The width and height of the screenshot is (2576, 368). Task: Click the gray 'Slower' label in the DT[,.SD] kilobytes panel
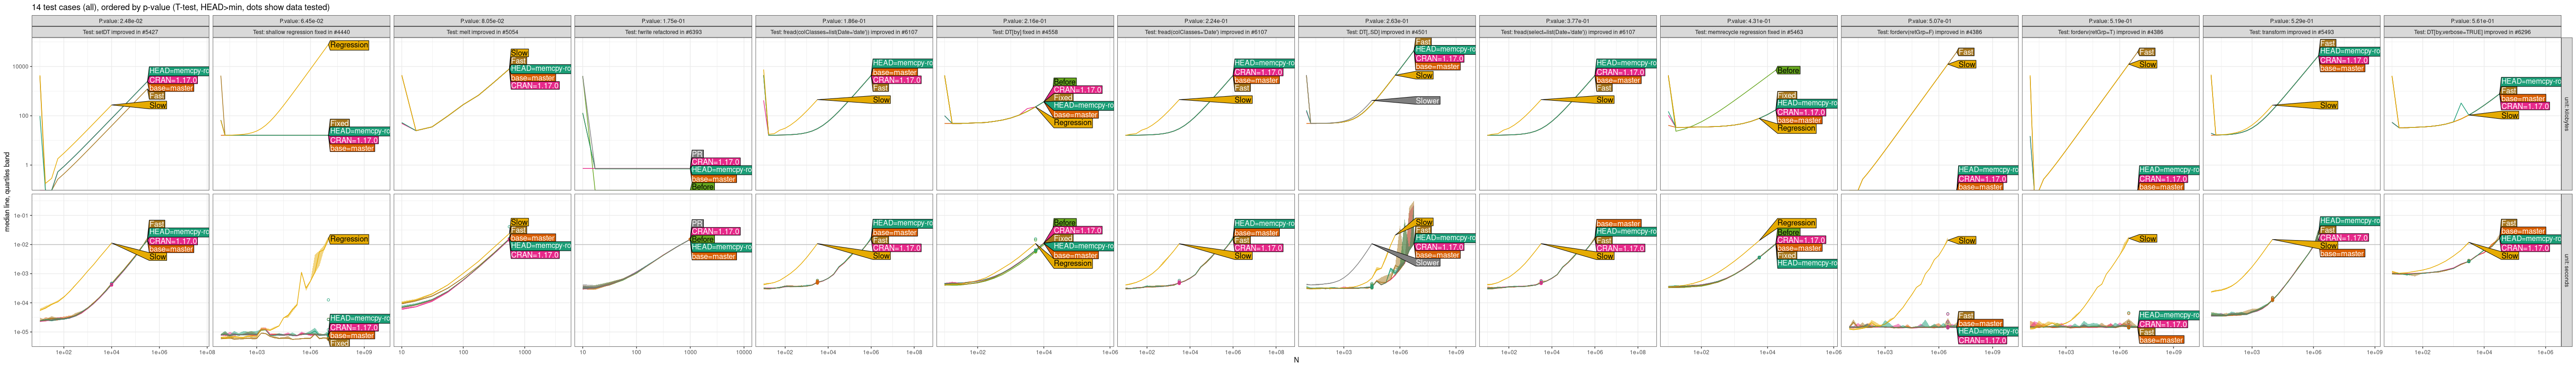pyautogui.click(x=1426, y=101)
